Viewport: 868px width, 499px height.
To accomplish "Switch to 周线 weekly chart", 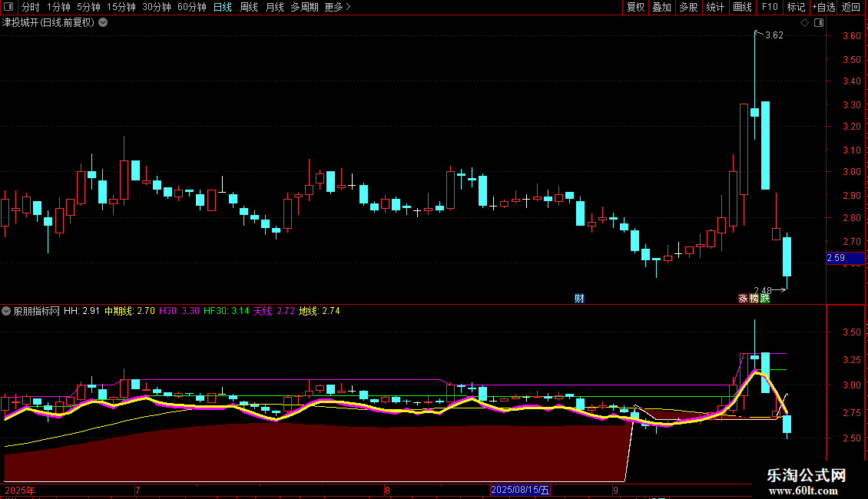I will [249, 7].
